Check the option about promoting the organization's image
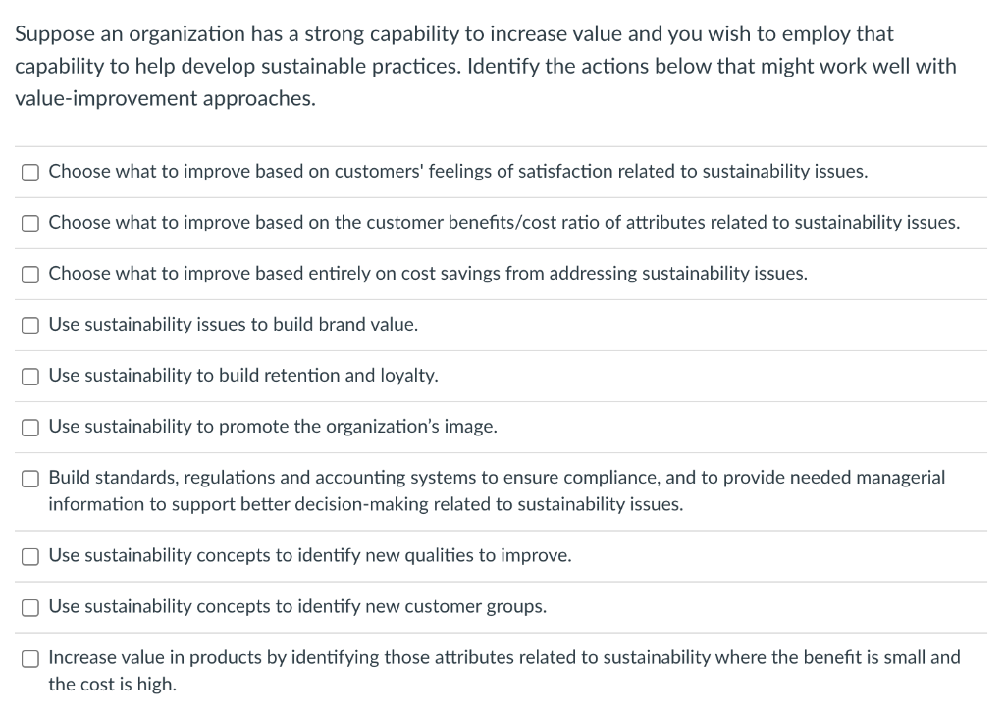 pyautogui.click(x=29, y=427)
